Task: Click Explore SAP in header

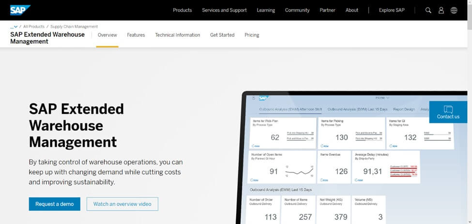Action: pyautogui.click(x=392, y=10)
